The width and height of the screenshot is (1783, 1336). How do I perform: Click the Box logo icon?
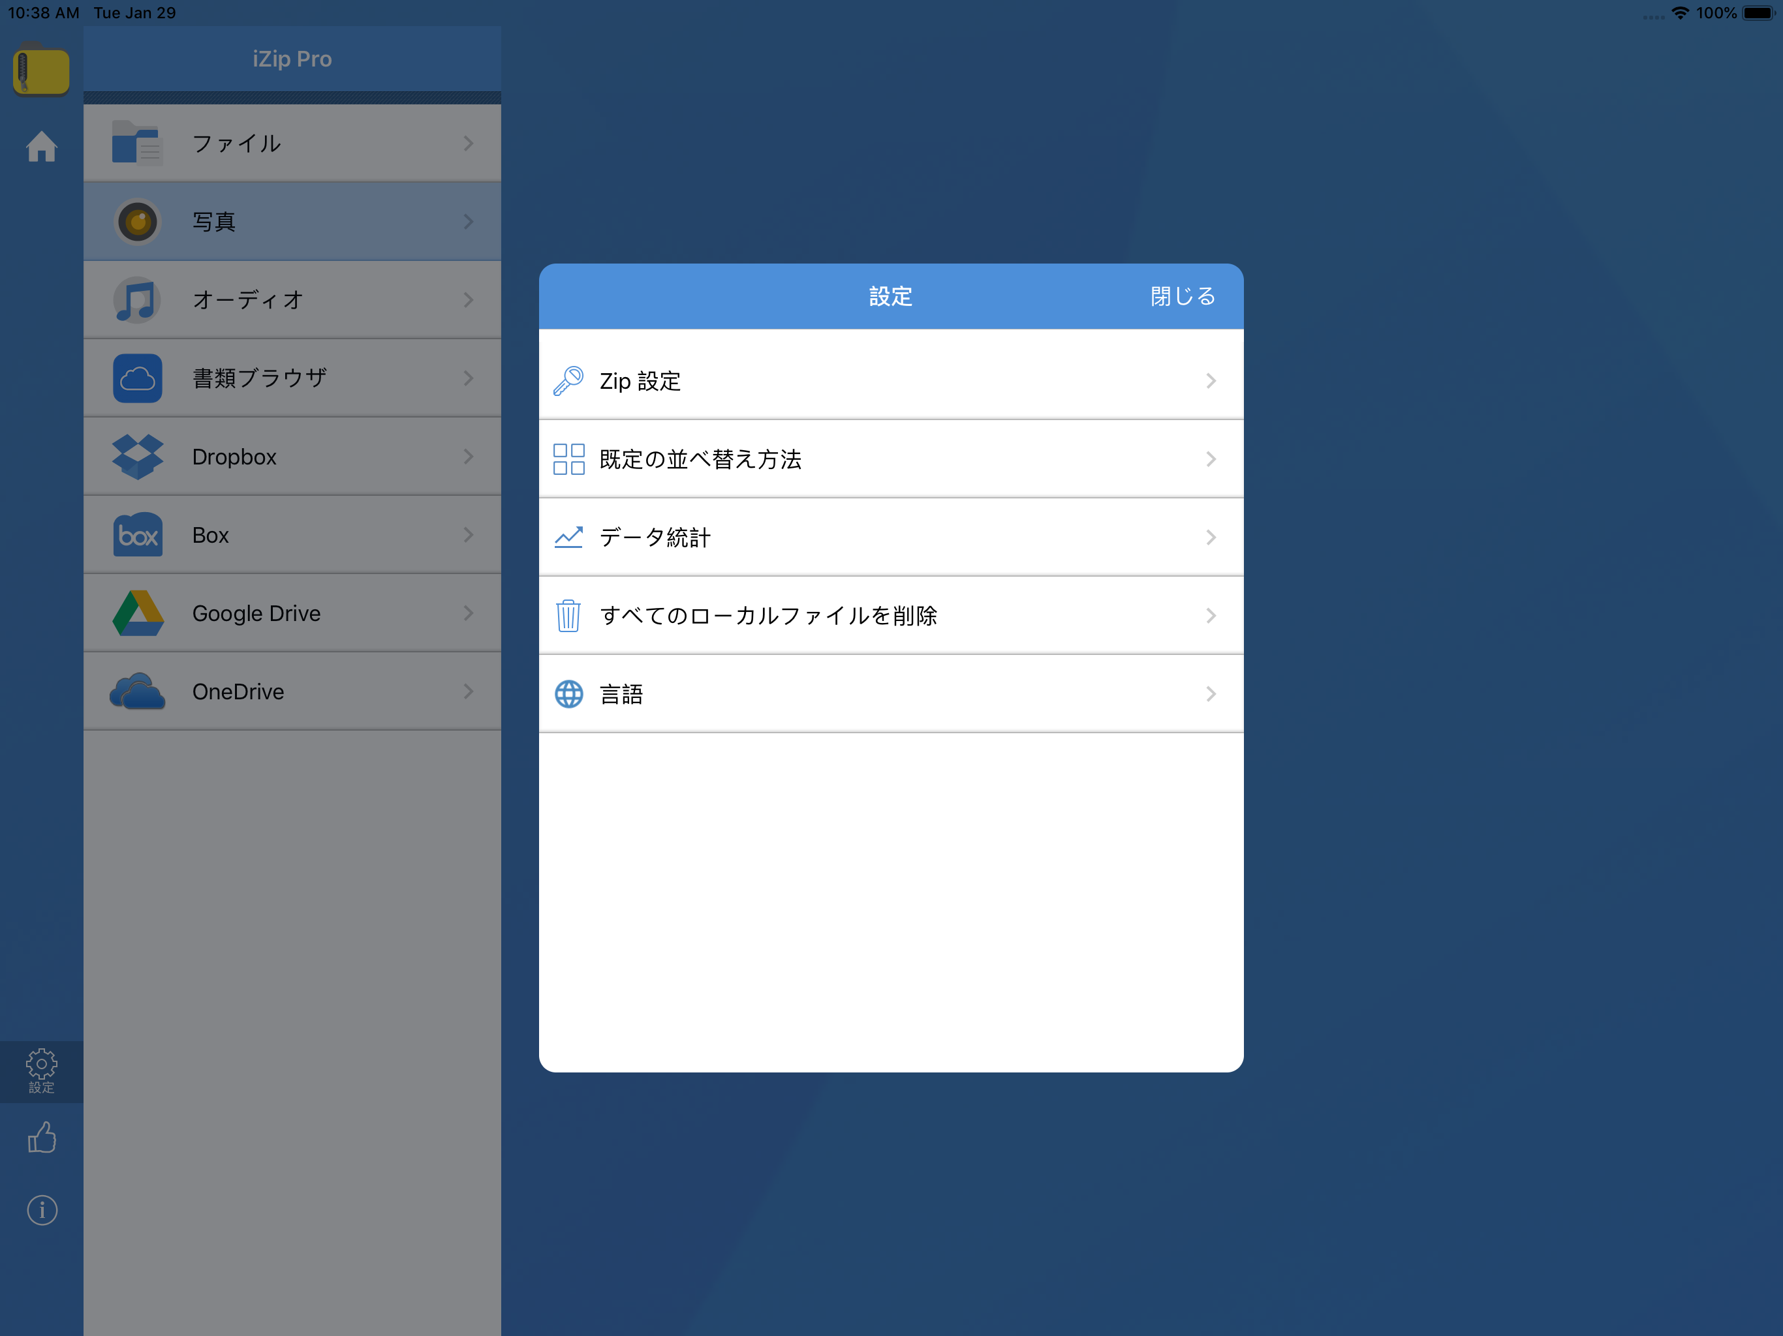pyautogui.click(x=137, y=535)
